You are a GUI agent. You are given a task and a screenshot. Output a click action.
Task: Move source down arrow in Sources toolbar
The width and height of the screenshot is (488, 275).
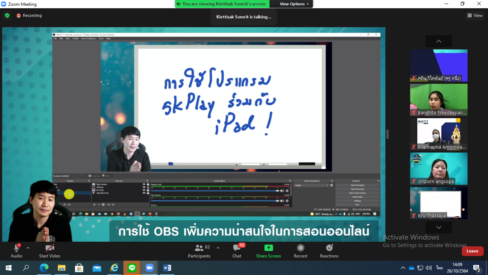pyautogui.click(x=113, y=204)
